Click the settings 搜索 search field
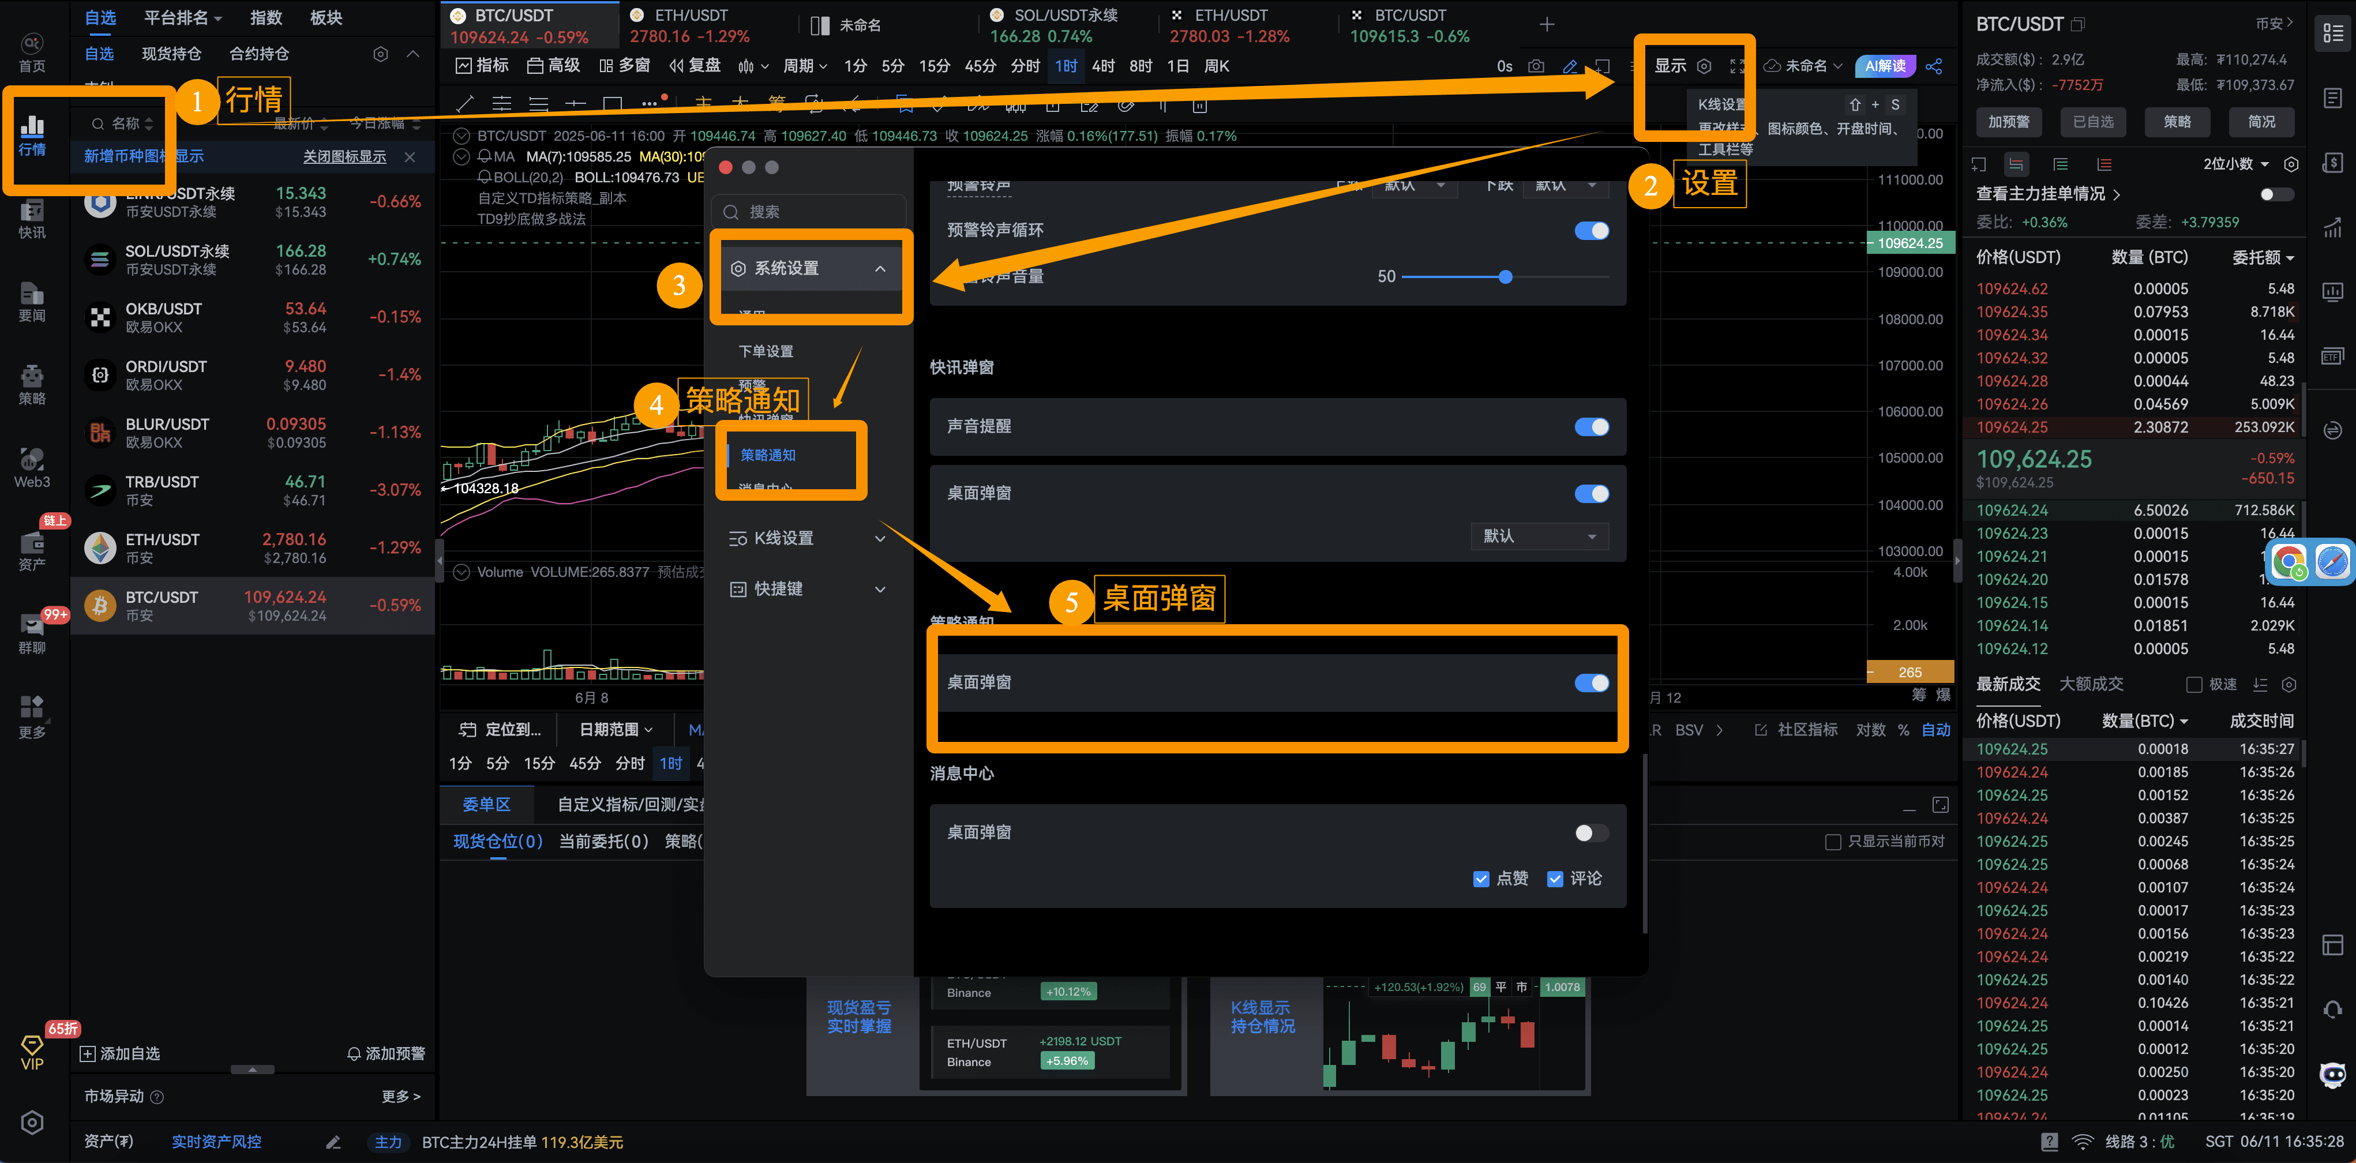Viewport: 2356px width, 1163px height. pos(808,212)
